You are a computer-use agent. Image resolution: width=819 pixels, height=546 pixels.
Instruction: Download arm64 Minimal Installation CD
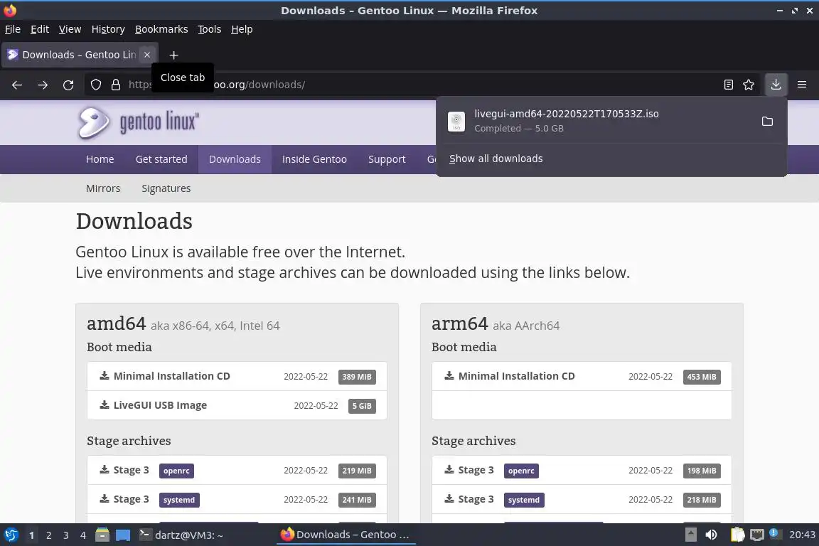(x=582, y=376)
